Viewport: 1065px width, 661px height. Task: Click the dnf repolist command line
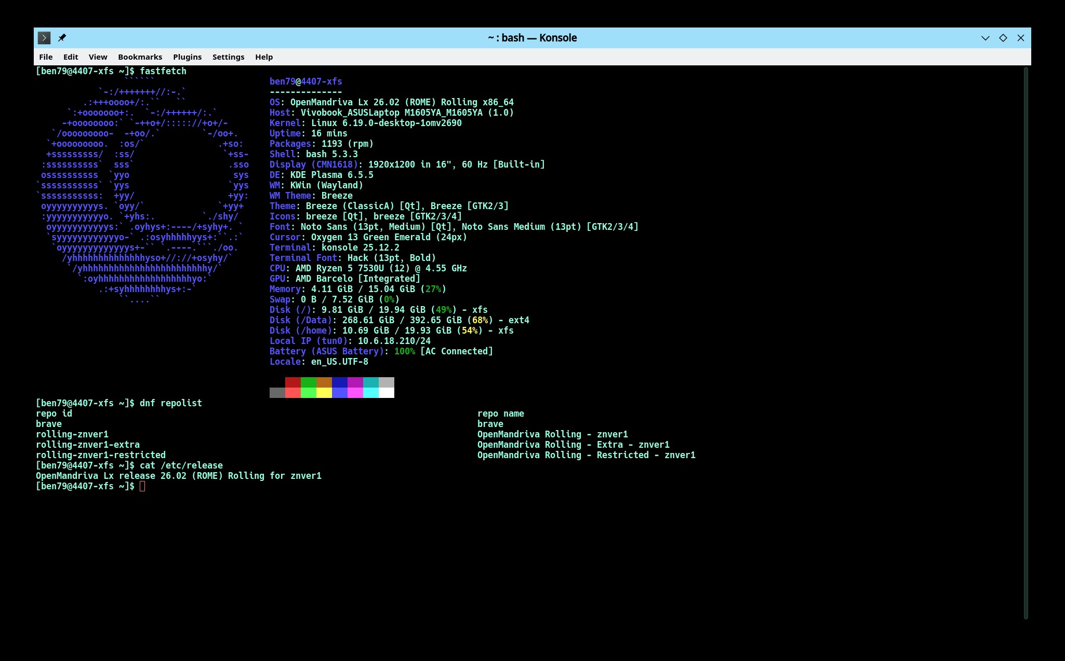coord(170,403)
